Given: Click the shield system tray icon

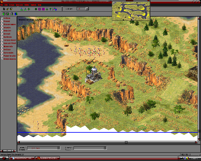Looking at the screenshot, I should tap(185, 158).
